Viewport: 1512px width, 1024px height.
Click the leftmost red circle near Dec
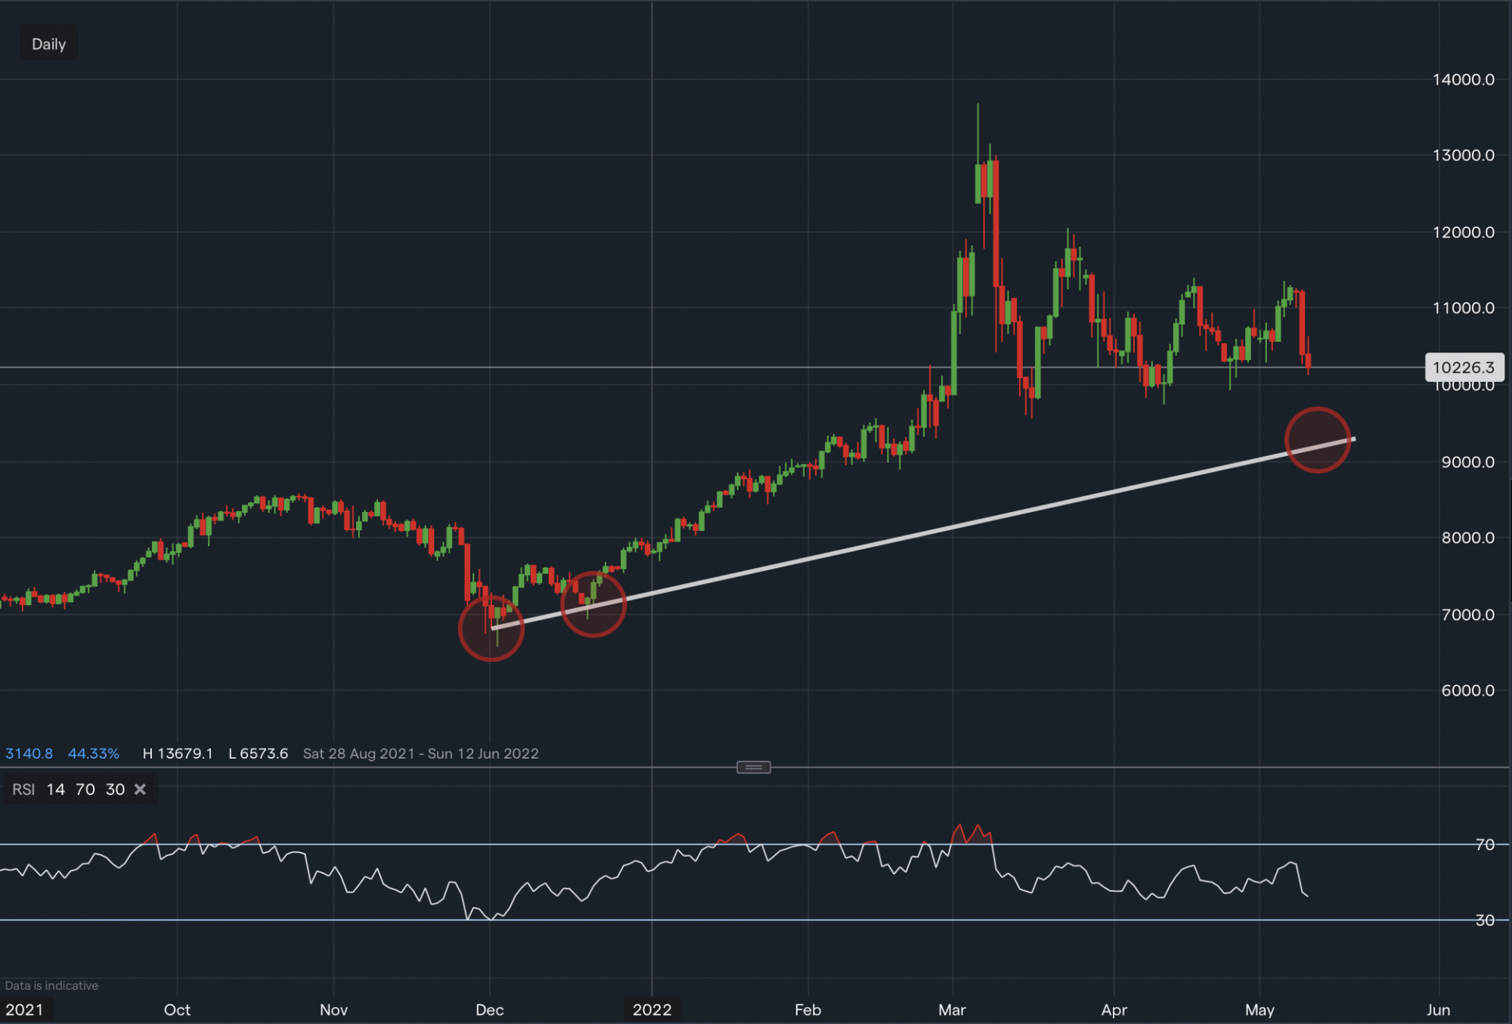tap(491, 628)
